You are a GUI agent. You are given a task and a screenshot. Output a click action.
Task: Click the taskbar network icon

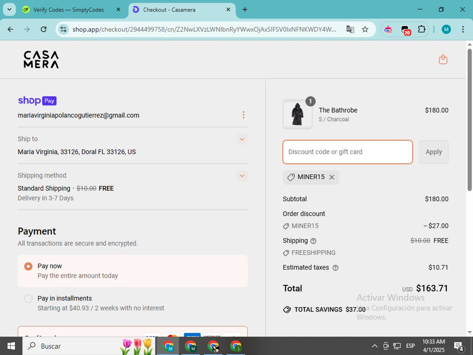click(x=397, y=346)
